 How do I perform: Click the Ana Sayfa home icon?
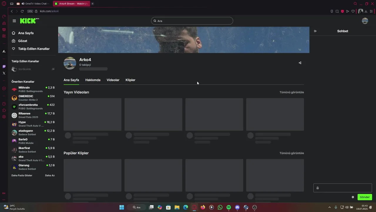point(14,33)
